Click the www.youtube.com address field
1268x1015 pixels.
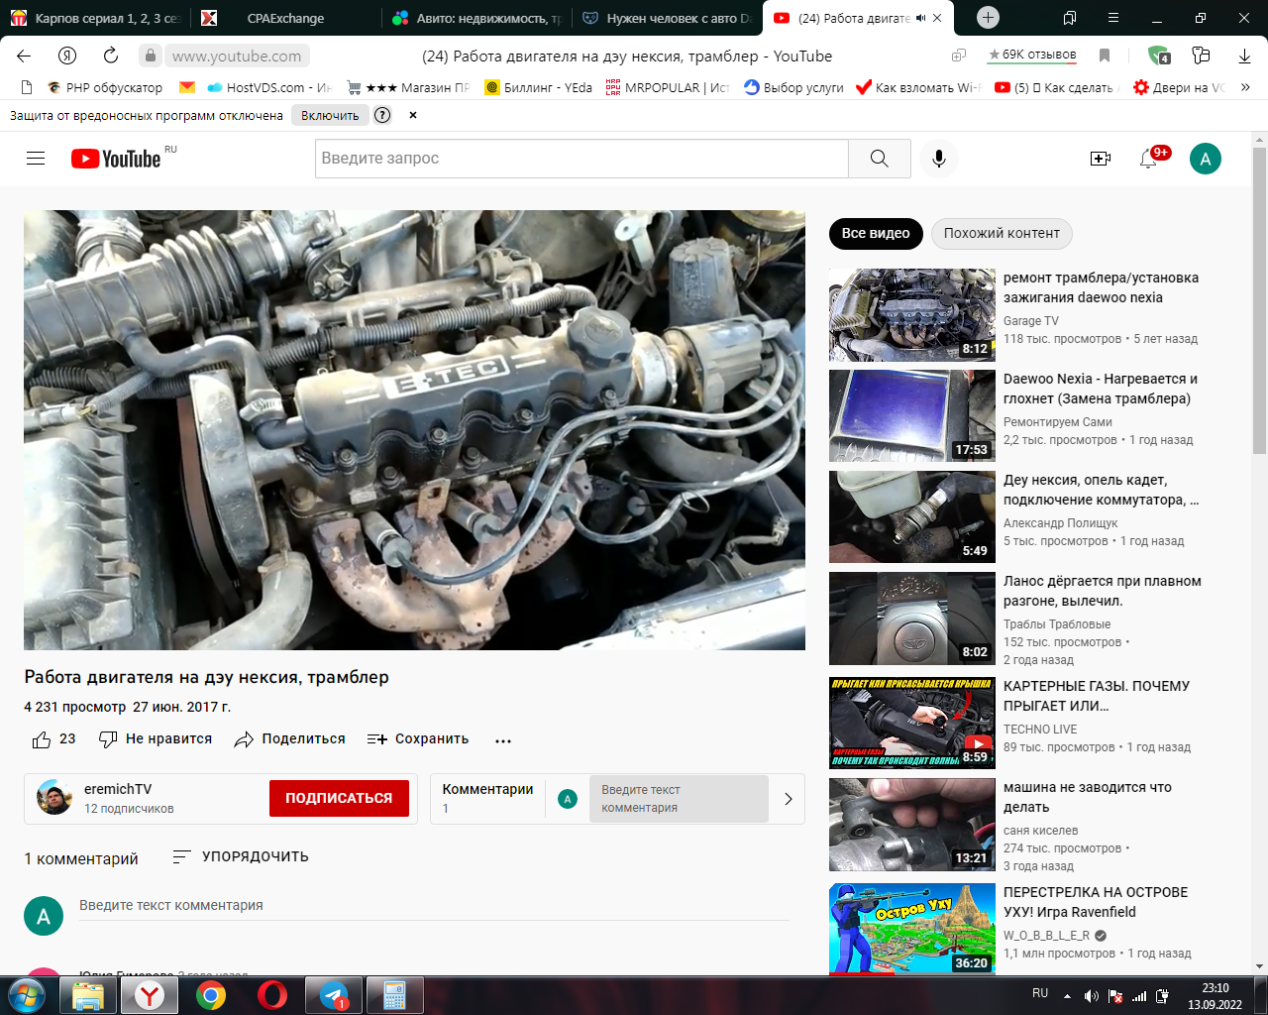coord(237,56)
